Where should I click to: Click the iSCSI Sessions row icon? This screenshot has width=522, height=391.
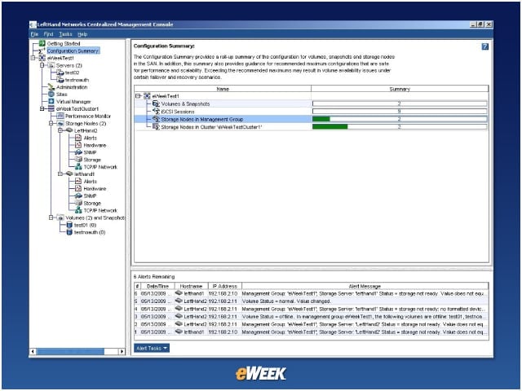click(x=156, y=112)
